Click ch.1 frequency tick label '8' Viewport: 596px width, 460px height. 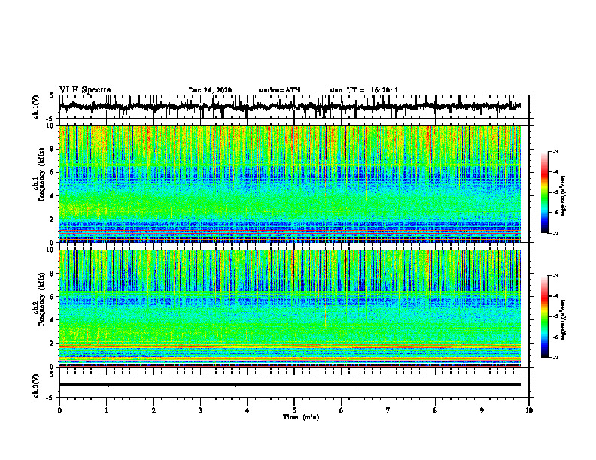click(53, 149)
